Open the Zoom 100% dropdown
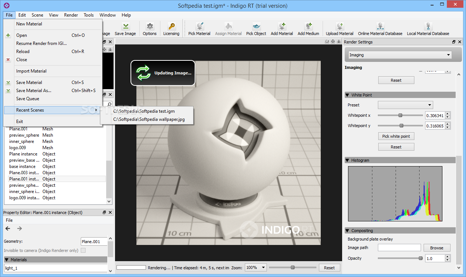Image resolution: width=466 pixels, height=277 pixels. point(256,268)
